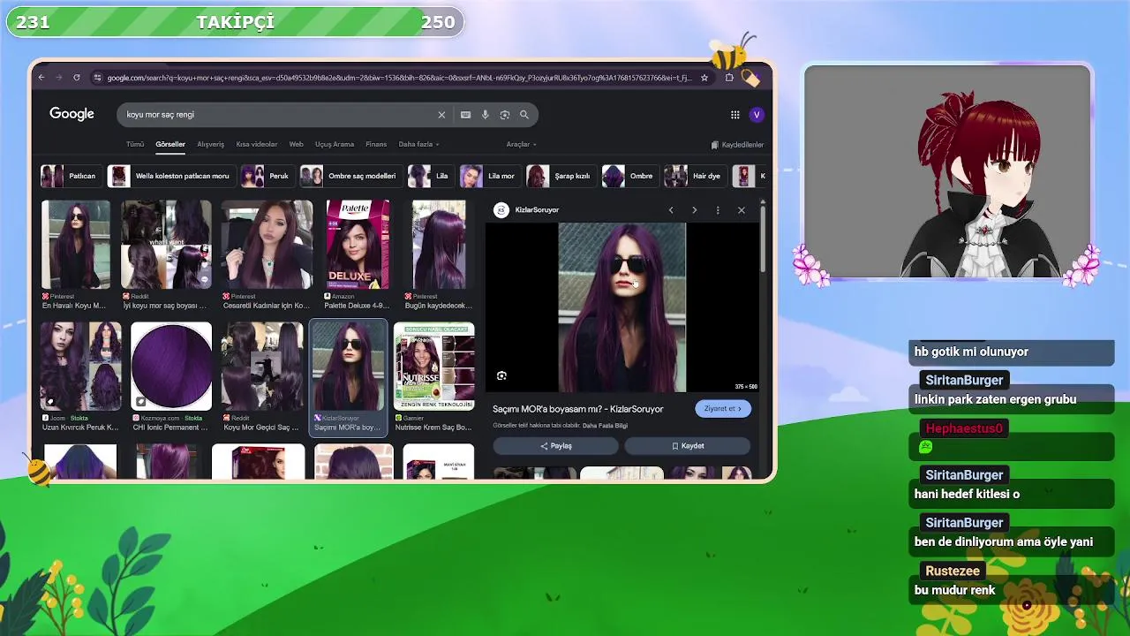1130x636 pixels.
Task: Bookmark page with the star icon
Action: pyautogui.click(x=704, y=78)
